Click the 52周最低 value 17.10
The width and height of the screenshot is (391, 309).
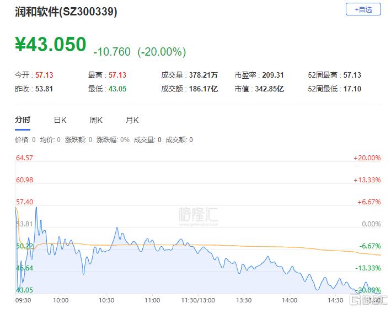(x=352, y=89)
